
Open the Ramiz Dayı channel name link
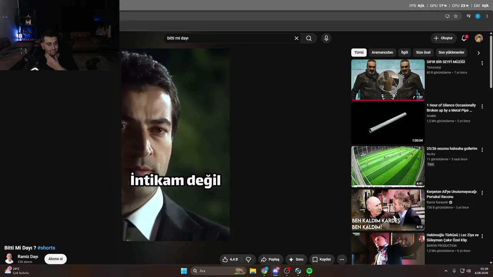pos(28,257)
